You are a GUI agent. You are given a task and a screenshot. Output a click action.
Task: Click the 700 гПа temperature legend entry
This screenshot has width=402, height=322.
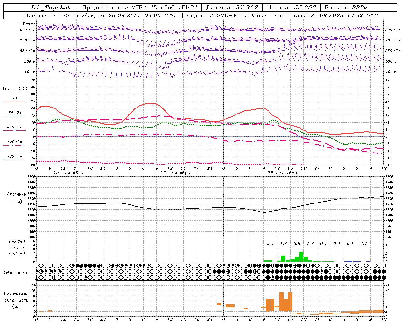point(15,142)
